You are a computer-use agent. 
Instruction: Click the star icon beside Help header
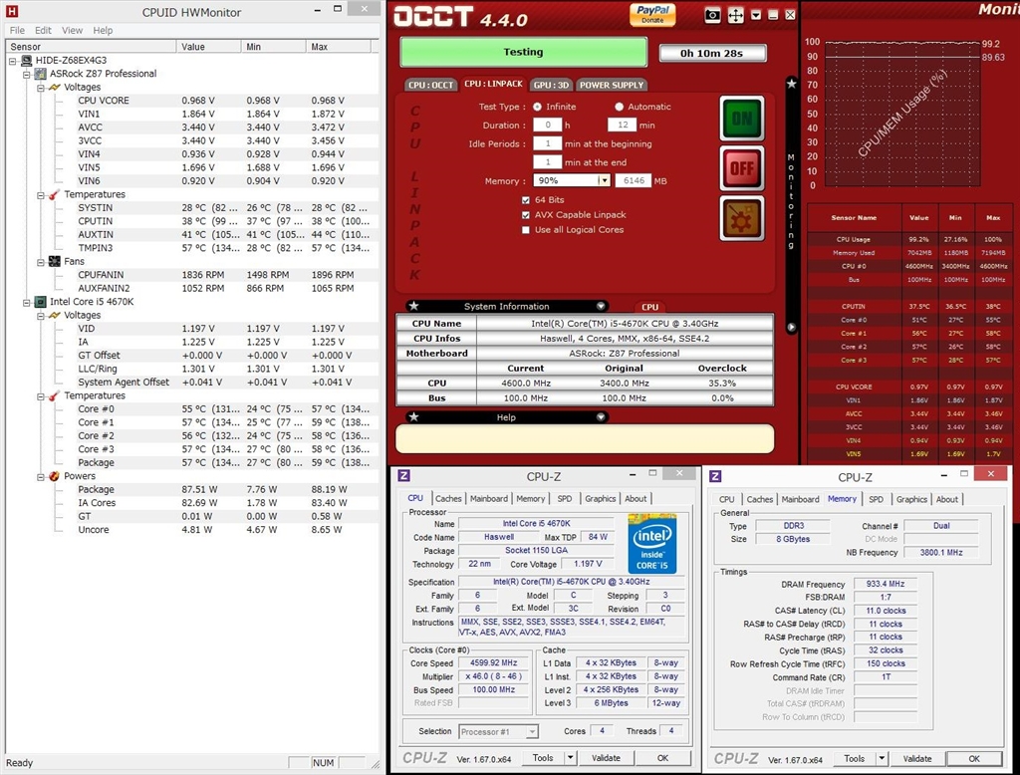pyautogui.click(x=413, y=417)
